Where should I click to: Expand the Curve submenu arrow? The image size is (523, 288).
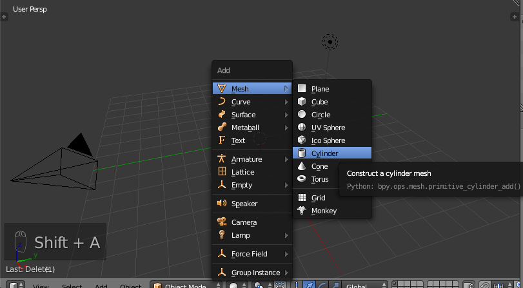tap(286, 102)
